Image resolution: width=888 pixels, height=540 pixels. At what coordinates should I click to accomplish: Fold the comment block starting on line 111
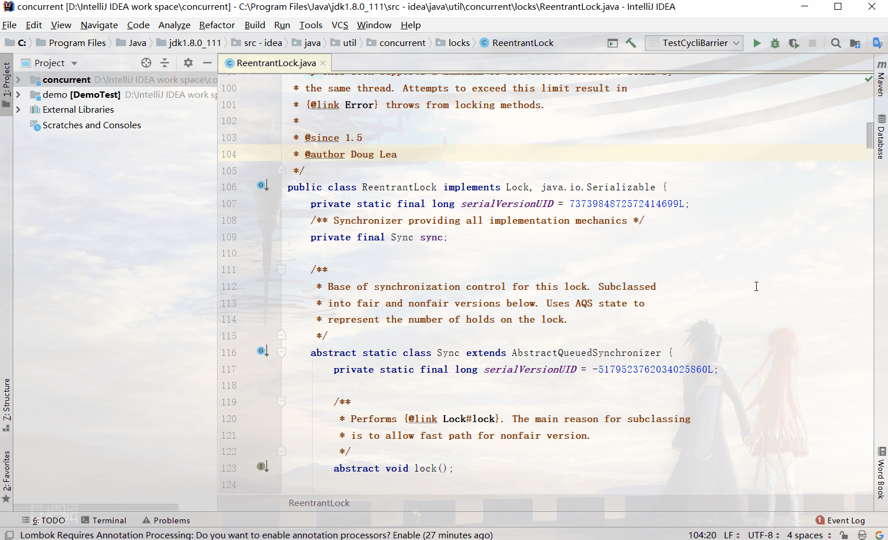click(282, 269)
